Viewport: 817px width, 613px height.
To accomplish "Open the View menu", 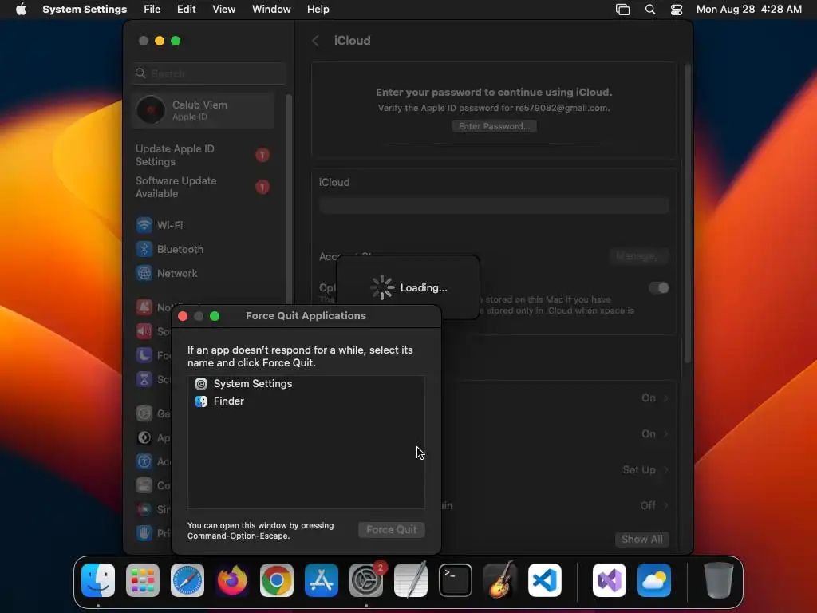I will (224, 10).
